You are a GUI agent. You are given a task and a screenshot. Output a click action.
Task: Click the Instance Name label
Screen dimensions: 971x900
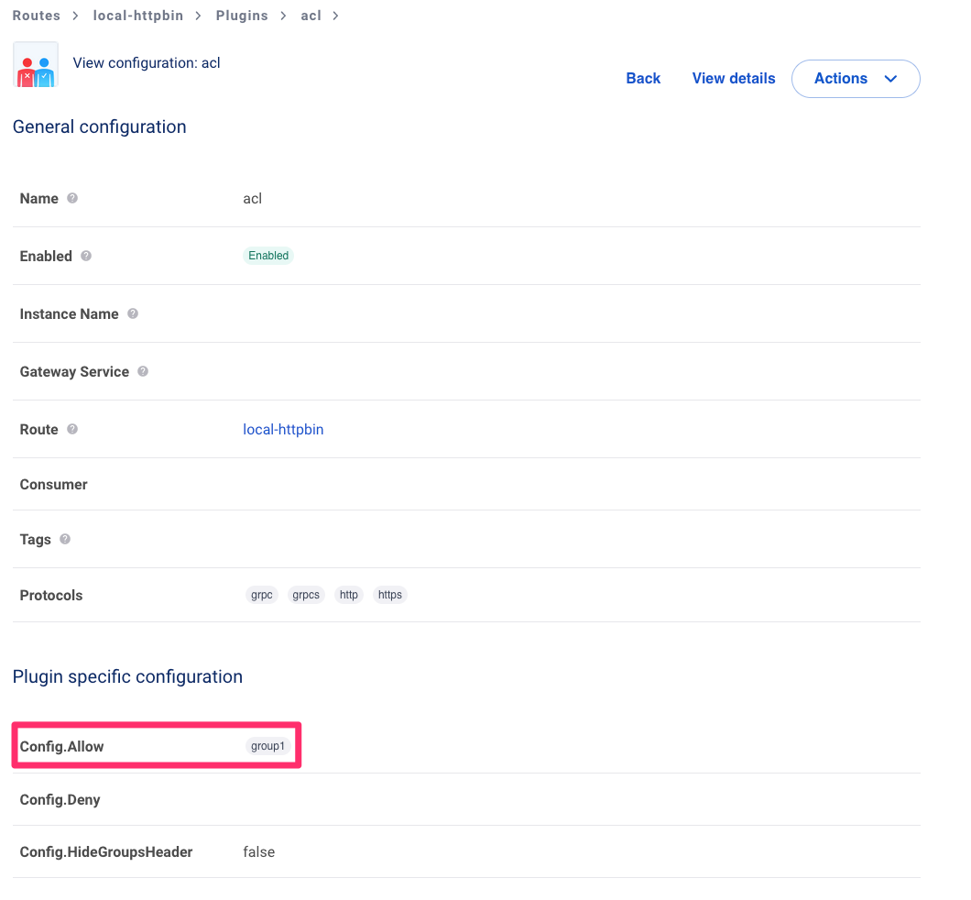coord(69,314)
